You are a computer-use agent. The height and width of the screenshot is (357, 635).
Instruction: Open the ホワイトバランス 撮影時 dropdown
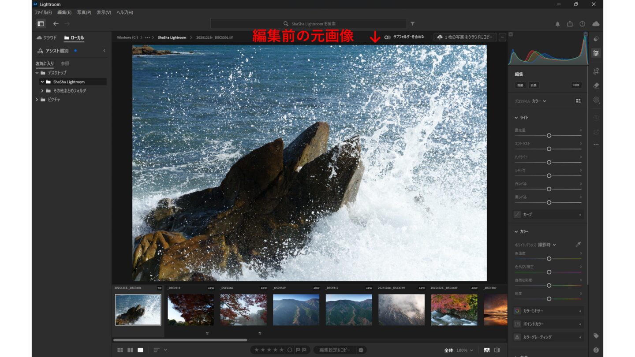coord(547,245)
